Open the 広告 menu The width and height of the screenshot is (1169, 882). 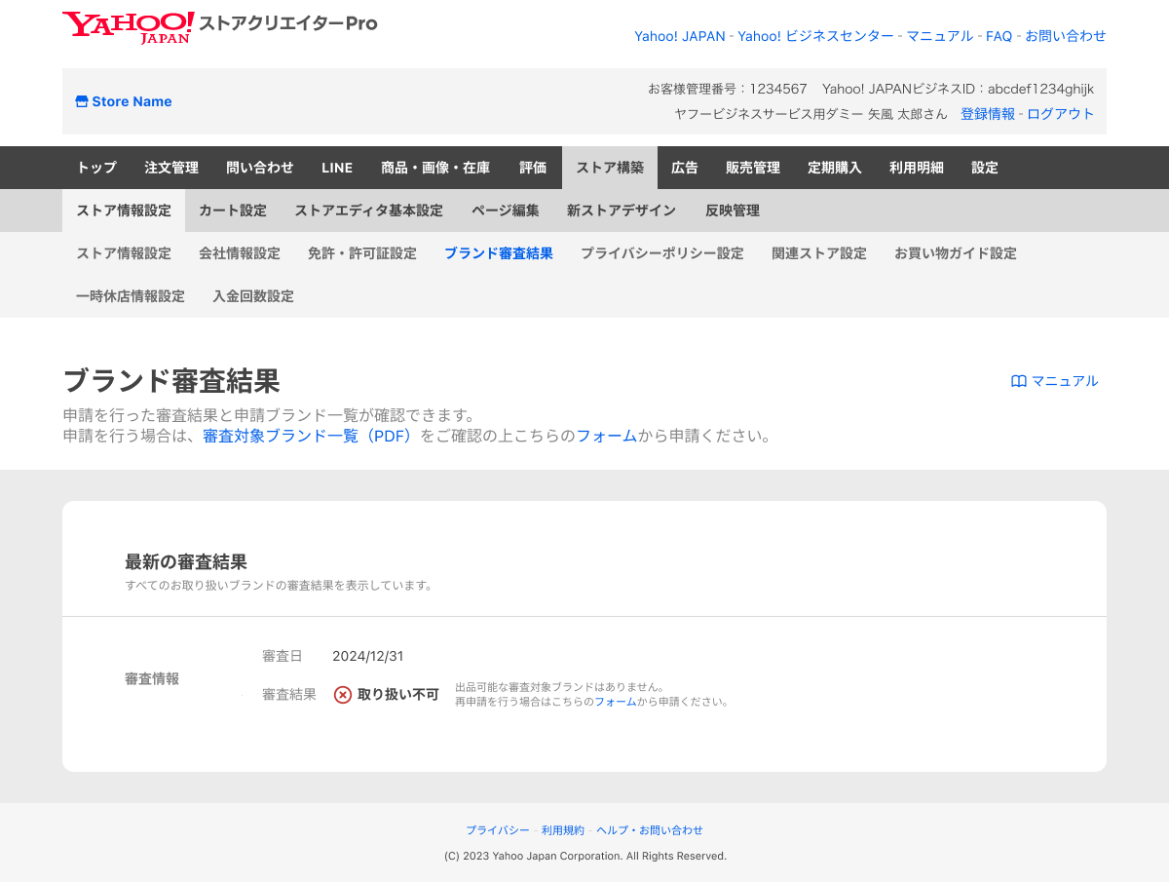pos(685,168)
